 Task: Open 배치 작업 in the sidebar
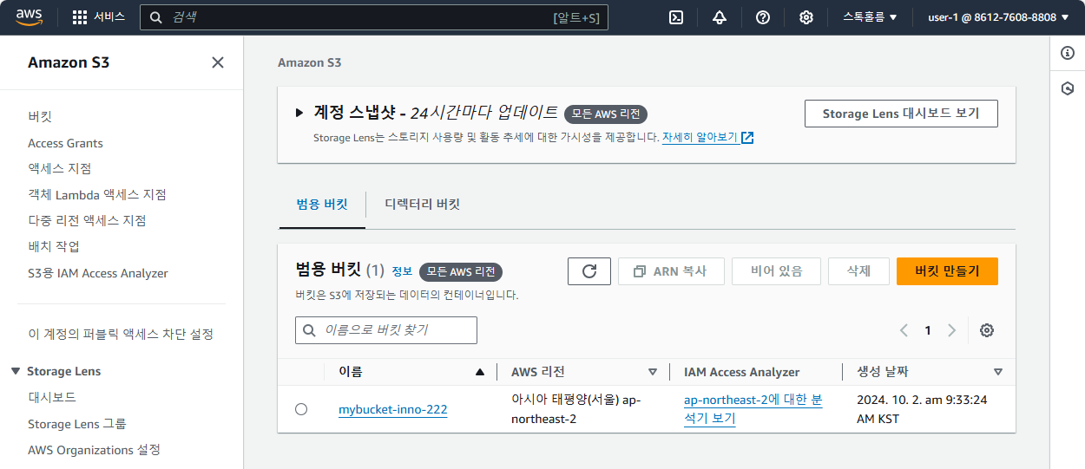click(x=54, y=246)
